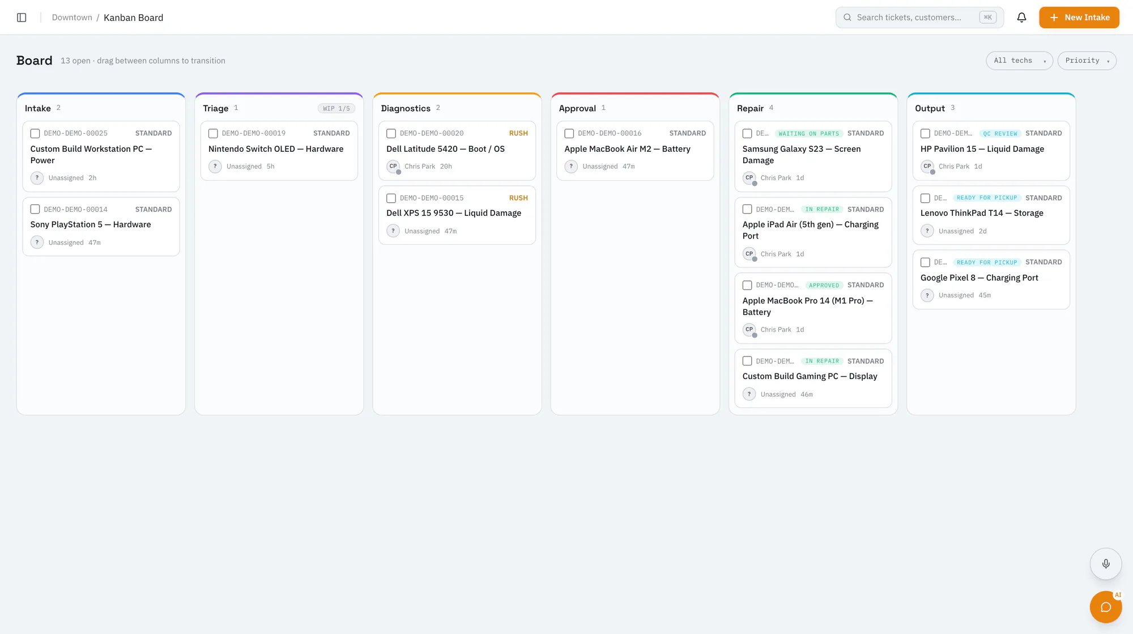
Task: Click the microphone voice button
Action: pyautogui.click(x=1106, y=564)
